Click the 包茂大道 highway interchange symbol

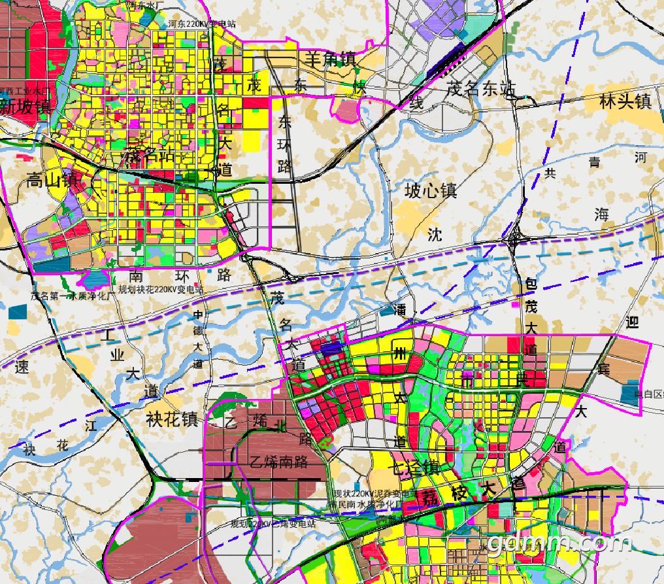(514, 239)
